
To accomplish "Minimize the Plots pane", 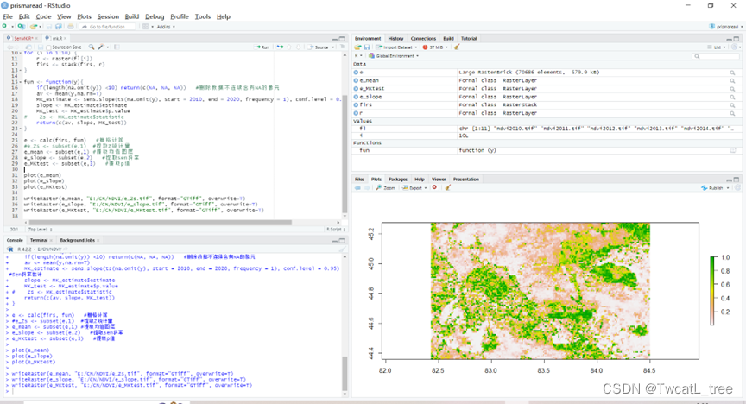I will (x=729, y=180).
